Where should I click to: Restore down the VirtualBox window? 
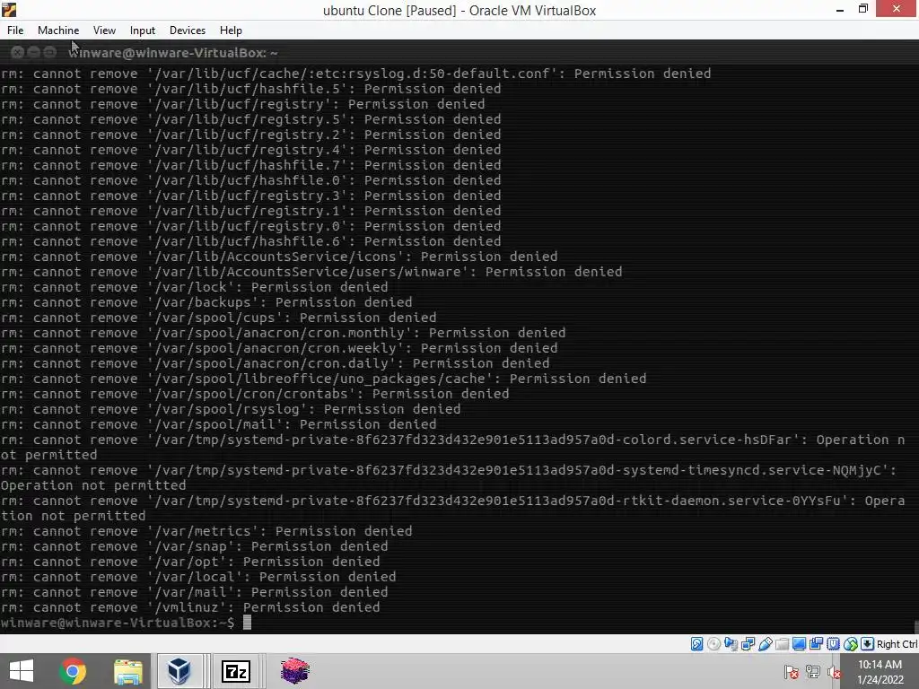click(862, 9)
